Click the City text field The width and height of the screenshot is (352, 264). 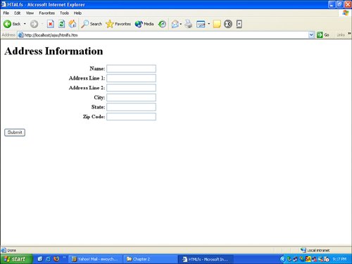[x=131, y=97]
